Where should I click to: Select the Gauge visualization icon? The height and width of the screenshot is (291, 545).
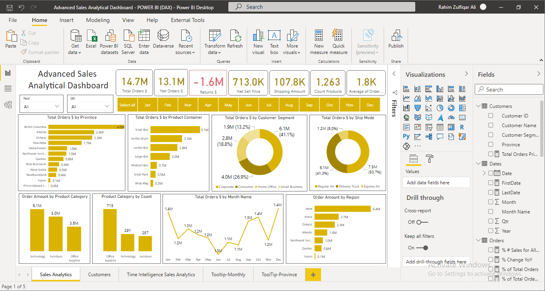(451, 117)
